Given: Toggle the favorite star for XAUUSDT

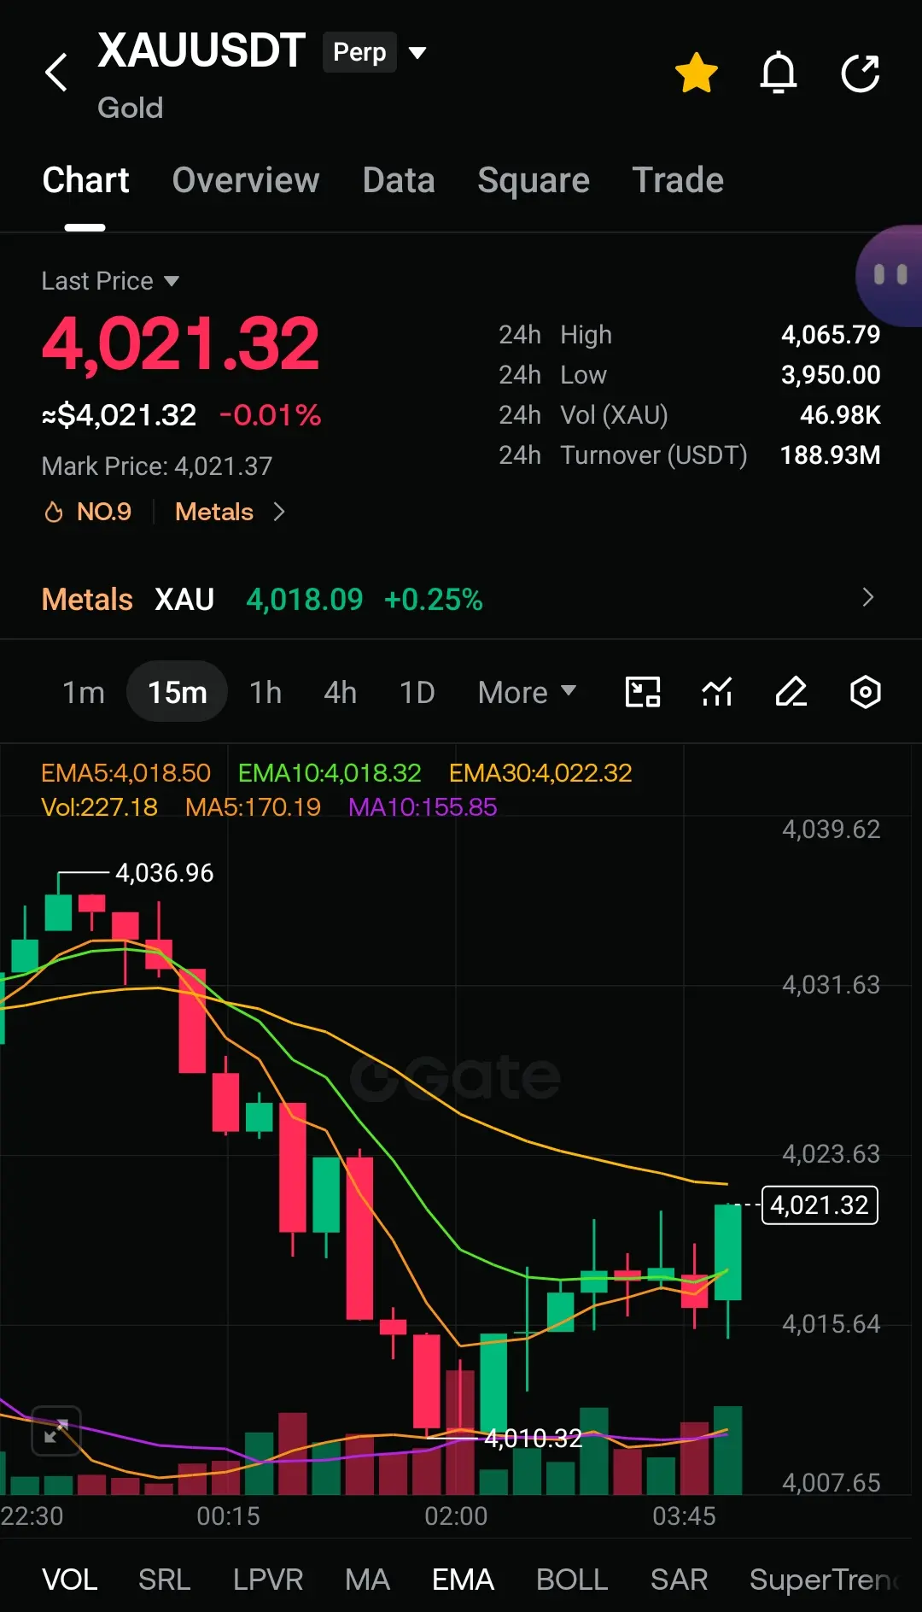Looking at the screenshot, I should [x=697, y=73].
